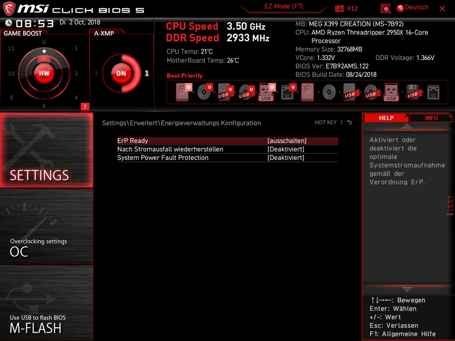Select the UEFI network boot device icon
This screenshot has height=341, width=455.
coord(288,92)
